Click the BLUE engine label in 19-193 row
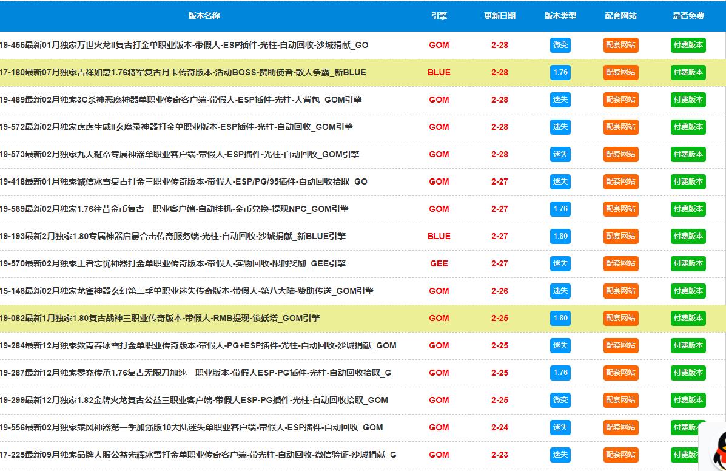The width and height of the screenshot is (726, 471). [439, 236]
